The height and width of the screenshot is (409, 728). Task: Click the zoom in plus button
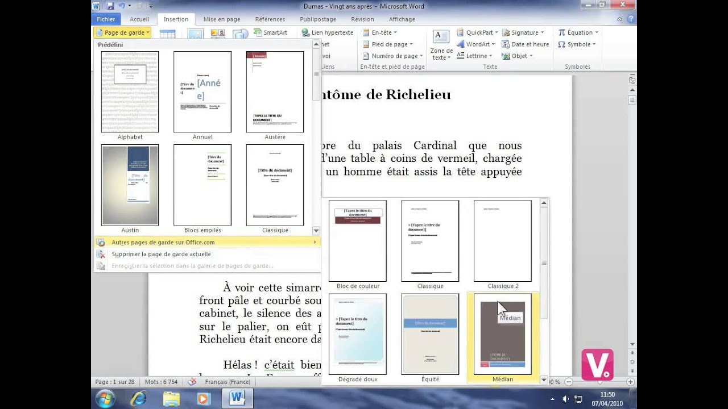(x=630, y=382)
